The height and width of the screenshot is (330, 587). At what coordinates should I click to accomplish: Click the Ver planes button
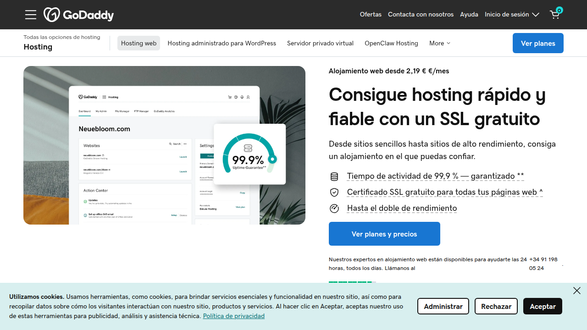538,43
